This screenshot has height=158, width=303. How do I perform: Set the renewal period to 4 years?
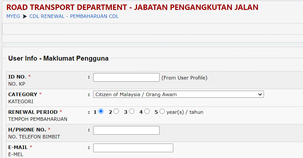147,112
